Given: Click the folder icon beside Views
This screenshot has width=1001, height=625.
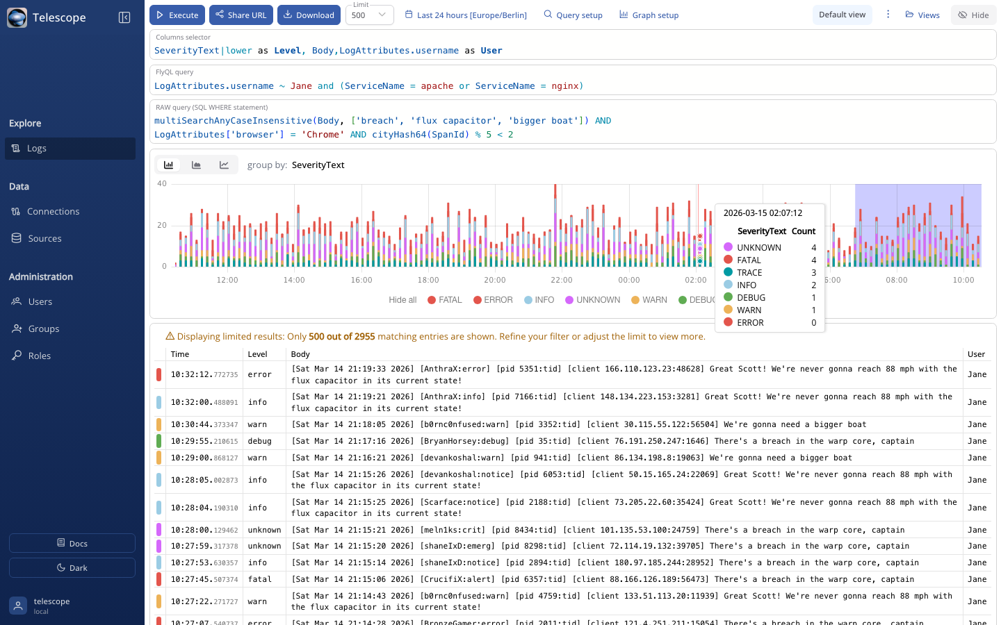Looking at the screenshot, I should tap(909, 15).
